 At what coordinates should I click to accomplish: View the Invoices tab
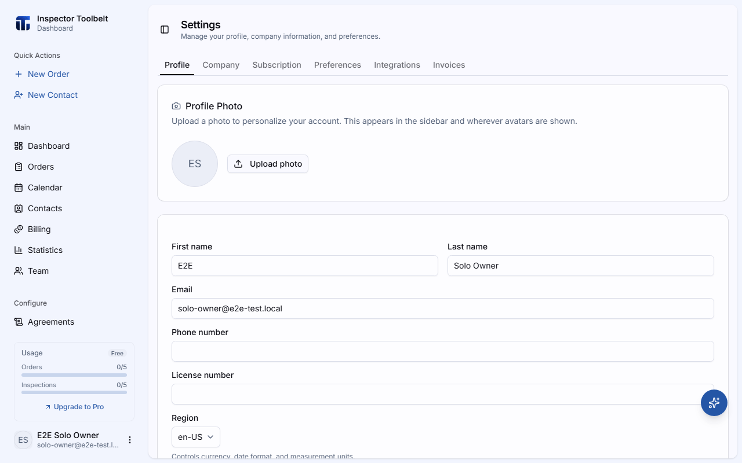pos(449,65)
